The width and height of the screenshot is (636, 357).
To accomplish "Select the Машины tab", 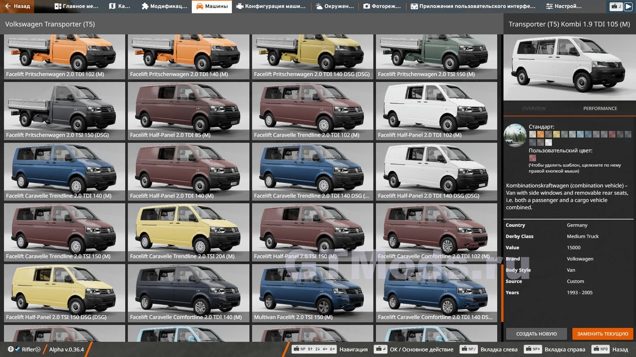I will (212, 7).
